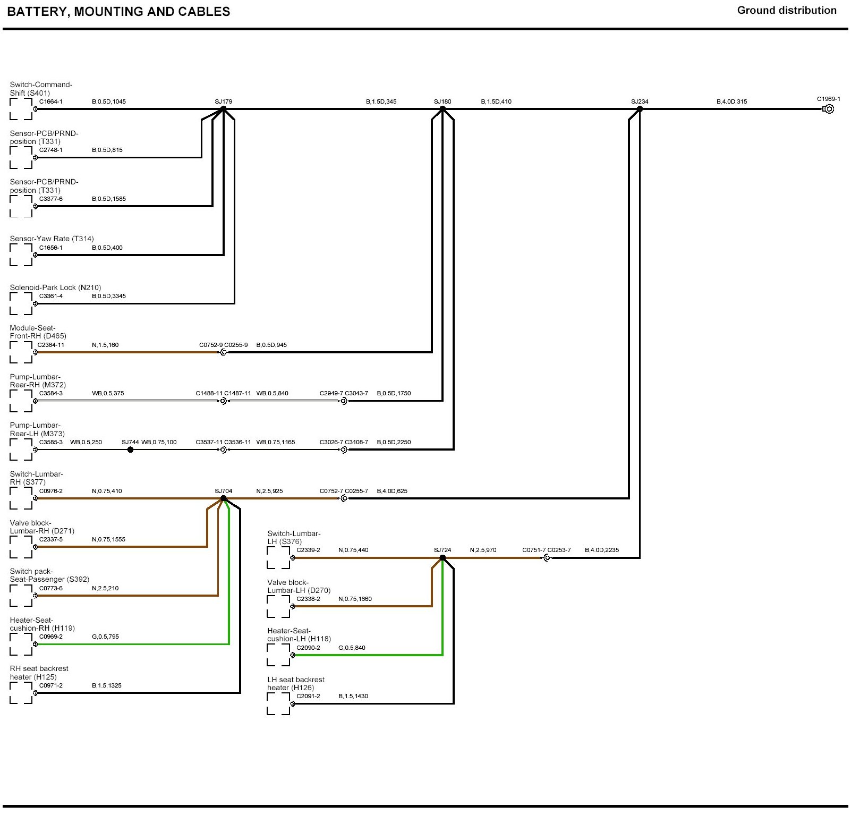
Task: Select the LH seat backrest heater (H126) box
Action: coord(278,703)
